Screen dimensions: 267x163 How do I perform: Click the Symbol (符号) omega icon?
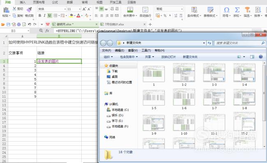tap(226, 10)
